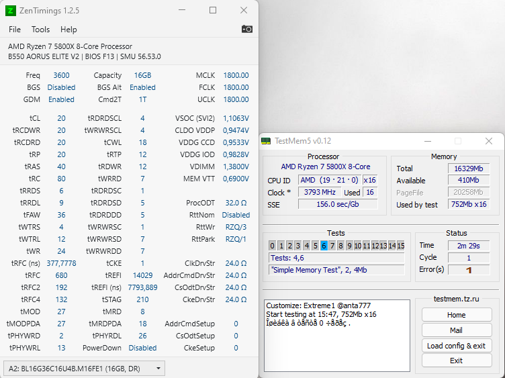Expand the A2 memory module dropdown

click(85, 369)
